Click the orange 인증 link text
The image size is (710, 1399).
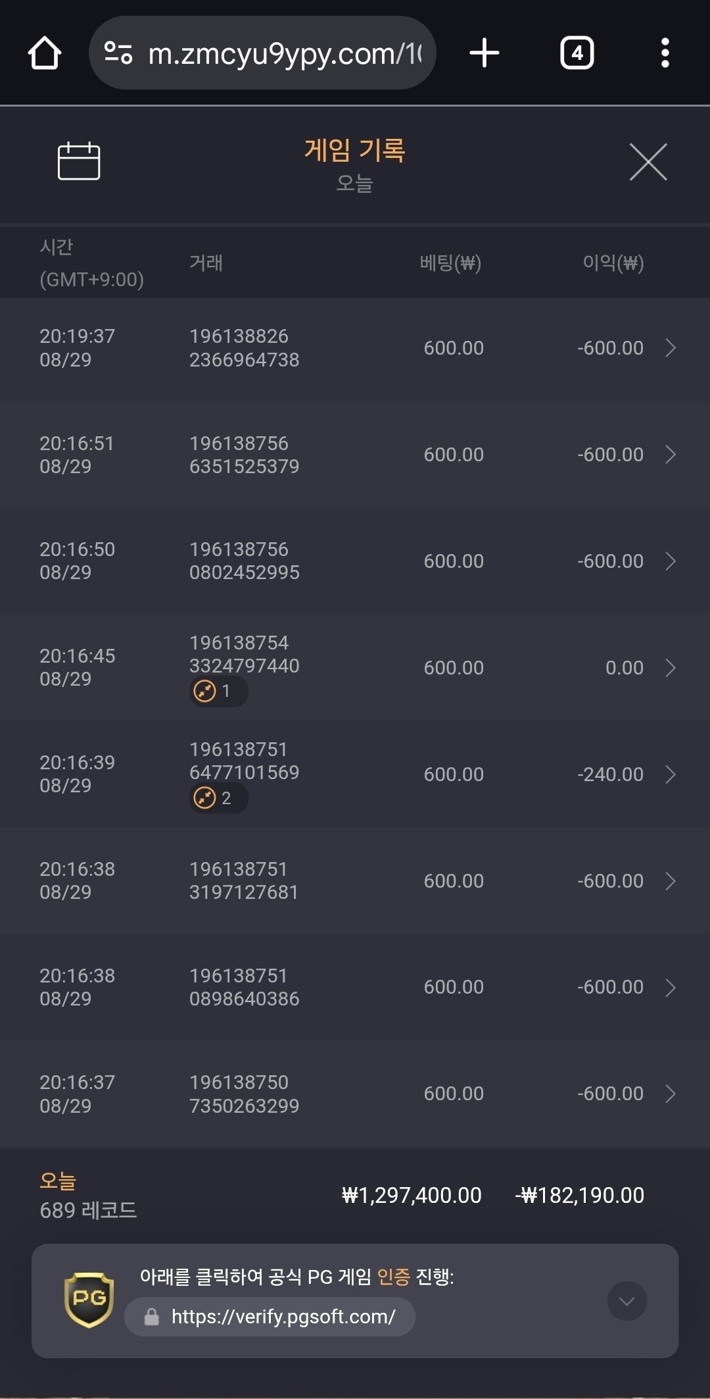(x=393, y=1277)
